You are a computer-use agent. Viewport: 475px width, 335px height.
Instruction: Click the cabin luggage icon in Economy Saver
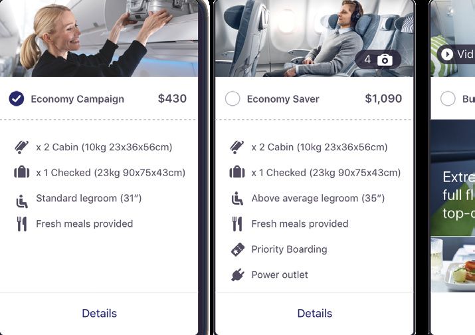pos(237,147)
